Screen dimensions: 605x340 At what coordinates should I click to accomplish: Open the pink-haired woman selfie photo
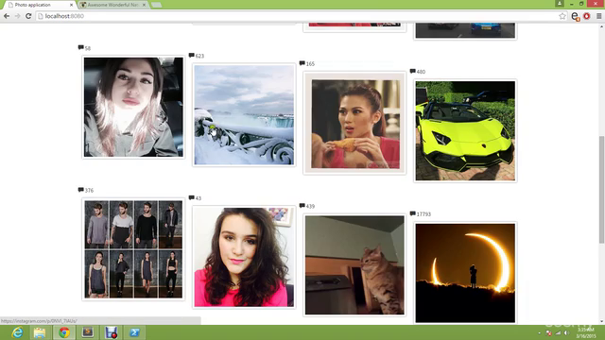(133, 107)
